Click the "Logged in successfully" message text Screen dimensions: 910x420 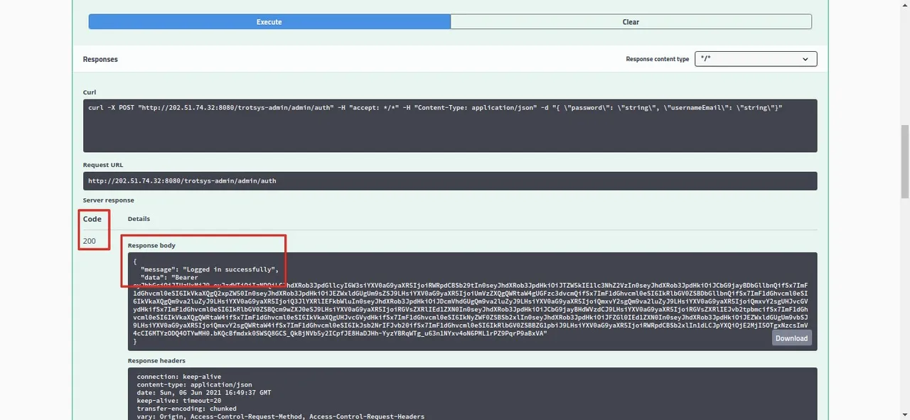[x=230, y=269]
